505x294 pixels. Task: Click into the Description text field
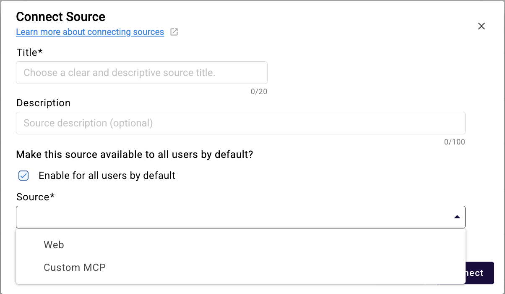click(240, 123)
